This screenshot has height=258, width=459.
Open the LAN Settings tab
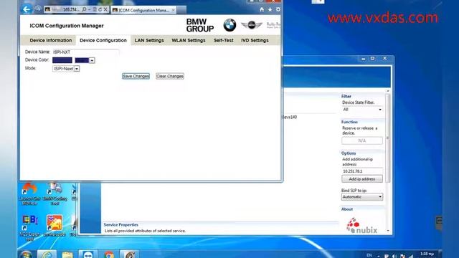pyautogui.click(x=149, y=40)
